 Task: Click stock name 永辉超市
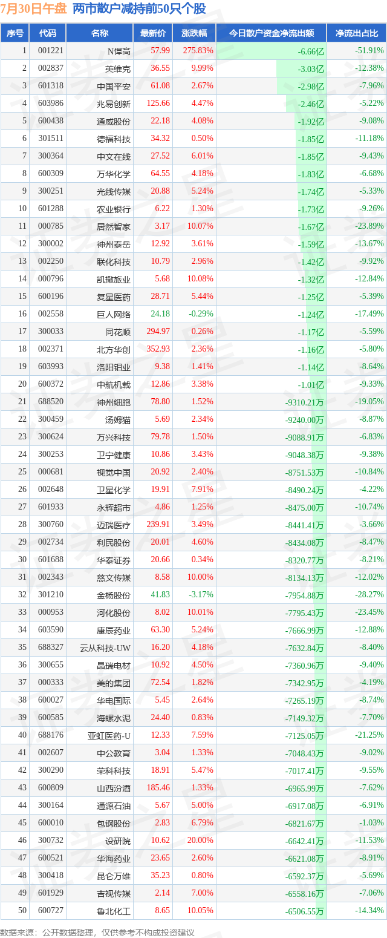point(114,507)
